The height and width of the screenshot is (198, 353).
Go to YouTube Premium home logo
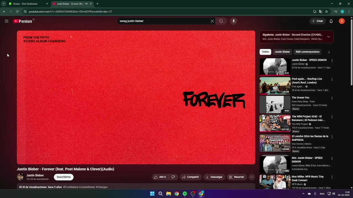coord(23,21)
